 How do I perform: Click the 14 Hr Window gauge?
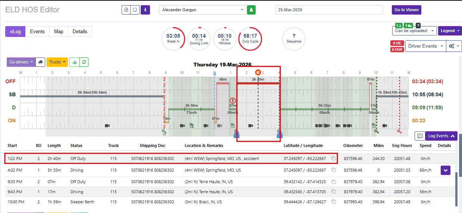(x=225, y=38)
